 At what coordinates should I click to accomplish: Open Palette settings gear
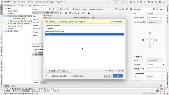pyautogui.click(x=53, y=9)
